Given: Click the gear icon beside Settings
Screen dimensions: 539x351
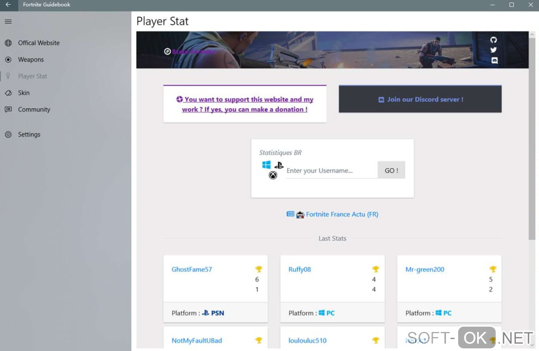Looking at the screenshot, I should (8, 134).
